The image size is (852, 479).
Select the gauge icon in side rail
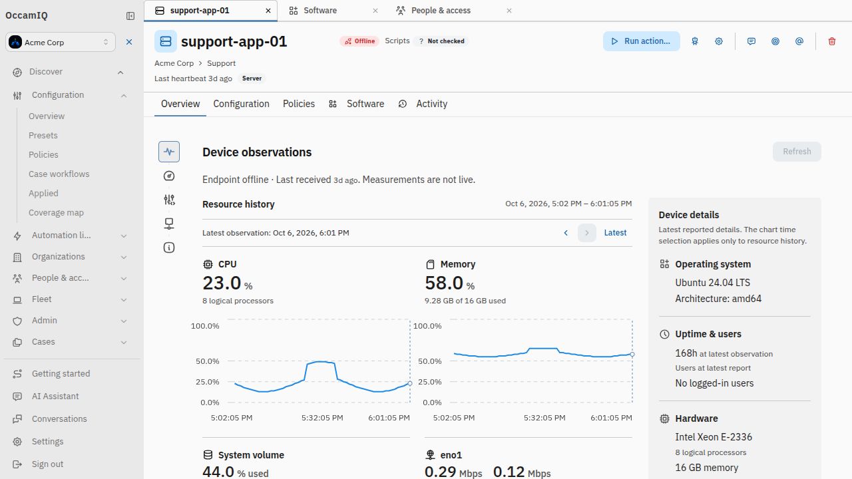tap(169, 176)
